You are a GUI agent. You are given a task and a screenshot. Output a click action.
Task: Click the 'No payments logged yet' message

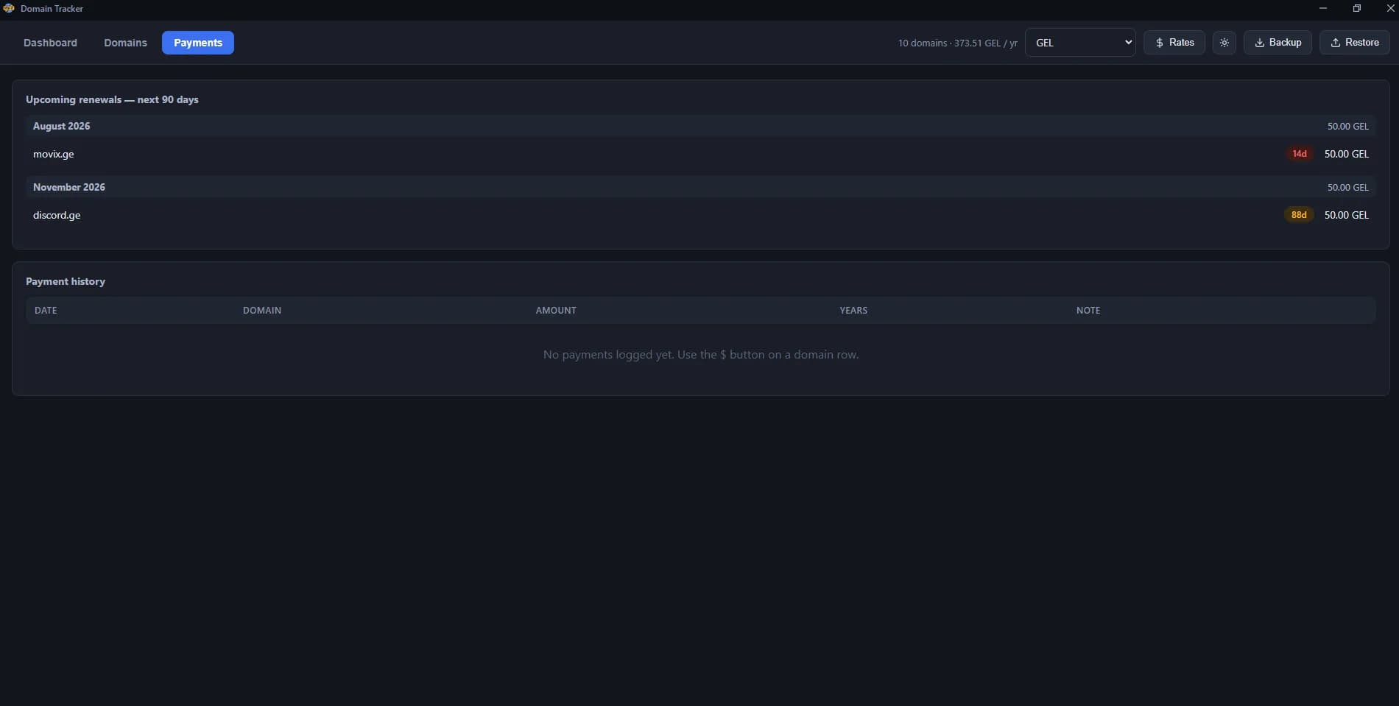pyautogui.click(x=701, y=355)
